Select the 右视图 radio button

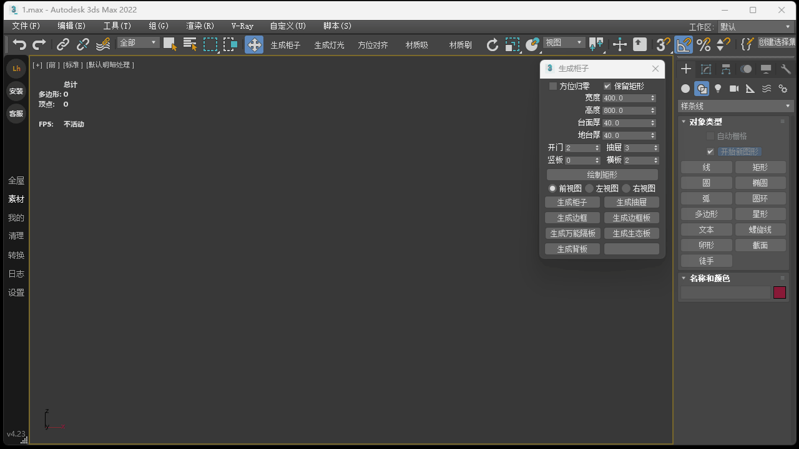[626, 188]
